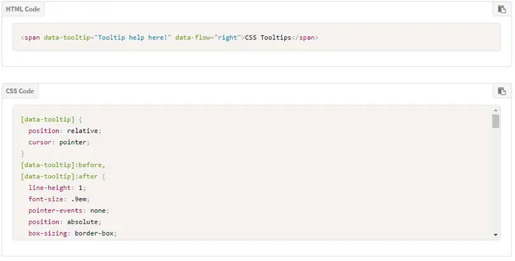This screenshot has width=515, height=261.
Task: Click the font-size: .9em declaration
Action: click(58, 199)
